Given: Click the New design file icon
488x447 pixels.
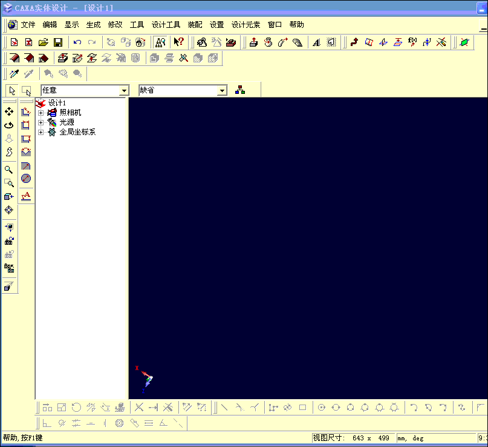Looking at the screenshot, I should click(14, 42).
